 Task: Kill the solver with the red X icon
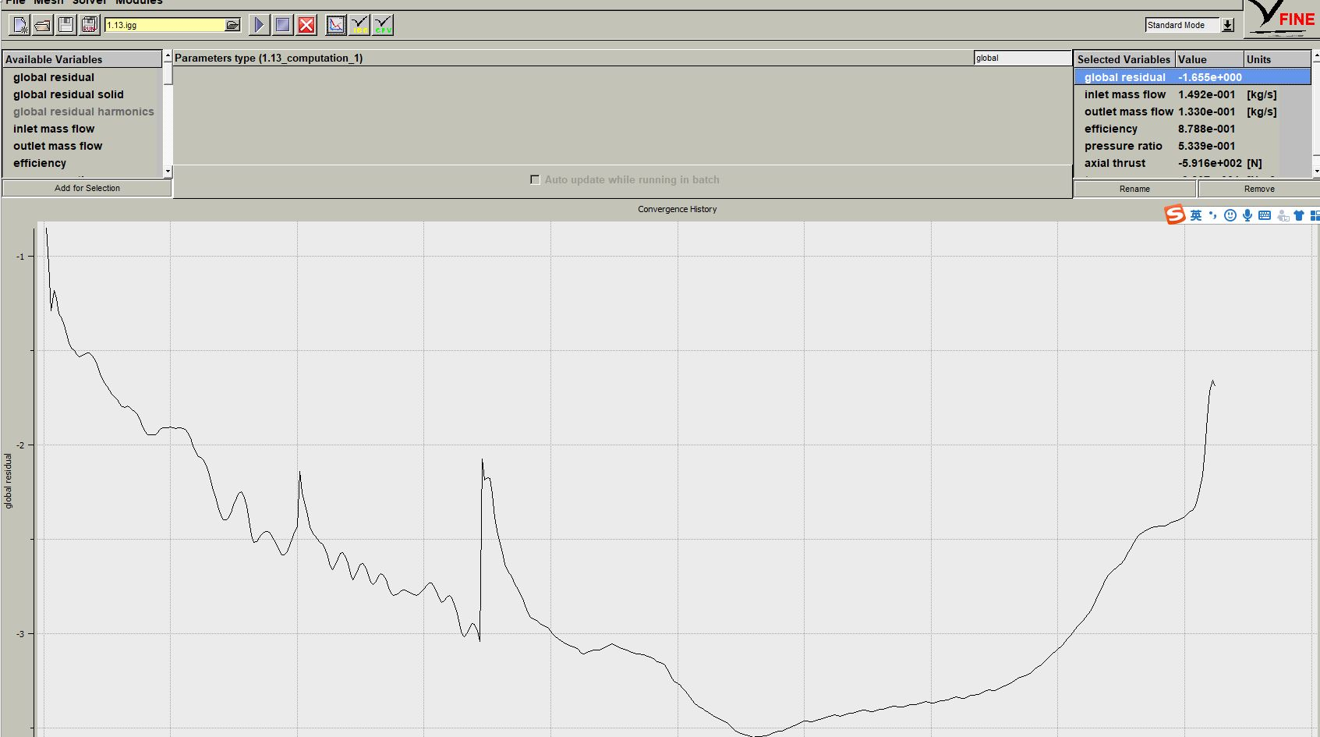pos(307,25)
